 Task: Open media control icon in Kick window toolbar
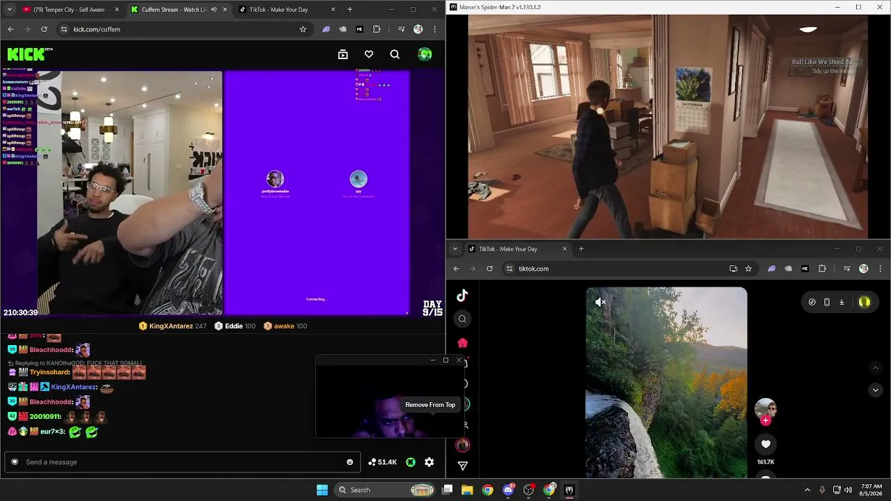coord(401,29)
